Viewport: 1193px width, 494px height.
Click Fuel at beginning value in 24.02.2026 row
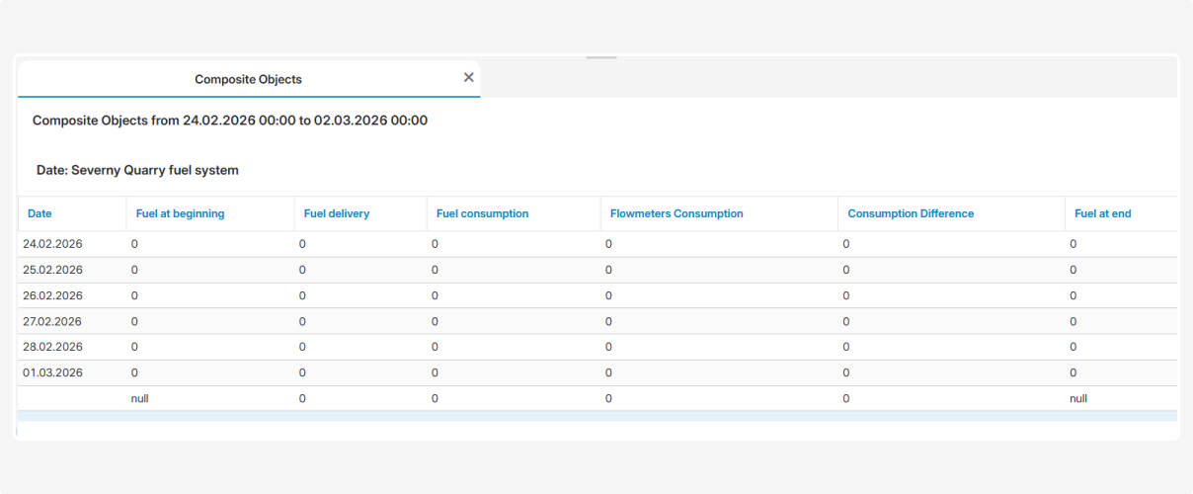point(134,244)
